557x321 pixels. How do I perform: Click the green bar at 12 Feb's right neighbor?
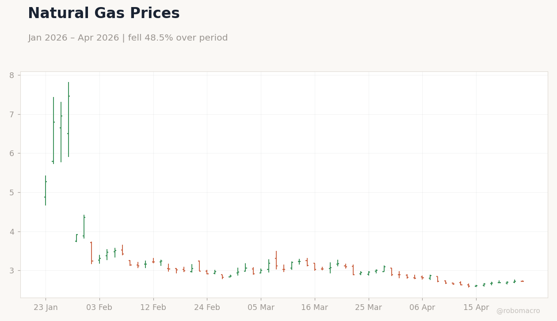tap(161, 263)
